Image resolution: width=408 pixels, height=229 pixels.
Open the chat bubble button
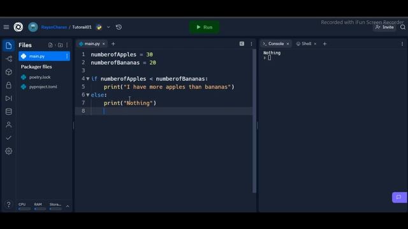(x=399, y=197)
